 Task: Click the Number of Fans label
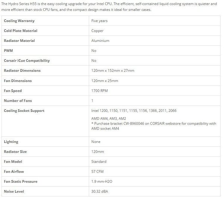(x=18, y=101)
